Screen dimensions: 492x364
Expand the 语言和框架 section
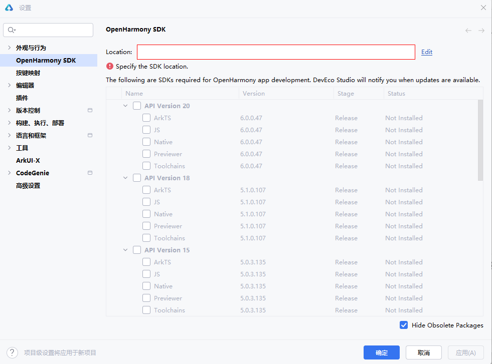[x=9, y=135]
